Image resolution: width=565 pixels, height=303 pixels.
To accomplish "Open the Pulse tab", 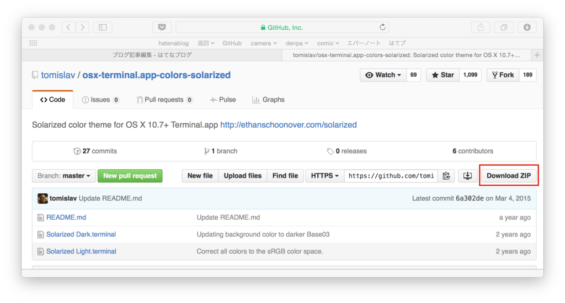I will pos(223,100).
